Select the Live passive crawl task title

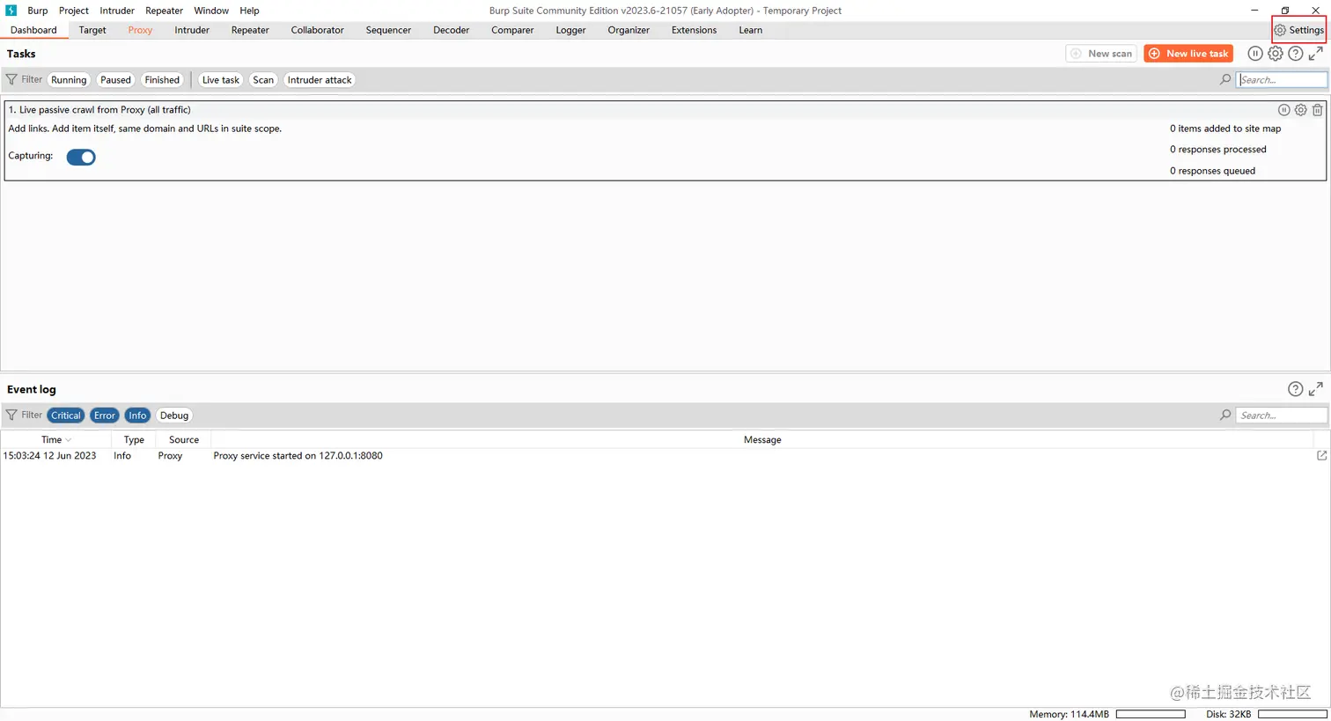point(99,110)
